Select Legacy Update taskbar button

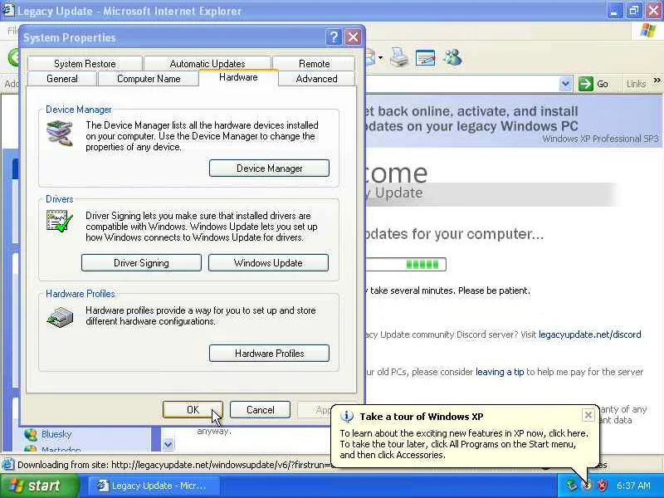tap(154, 486)
